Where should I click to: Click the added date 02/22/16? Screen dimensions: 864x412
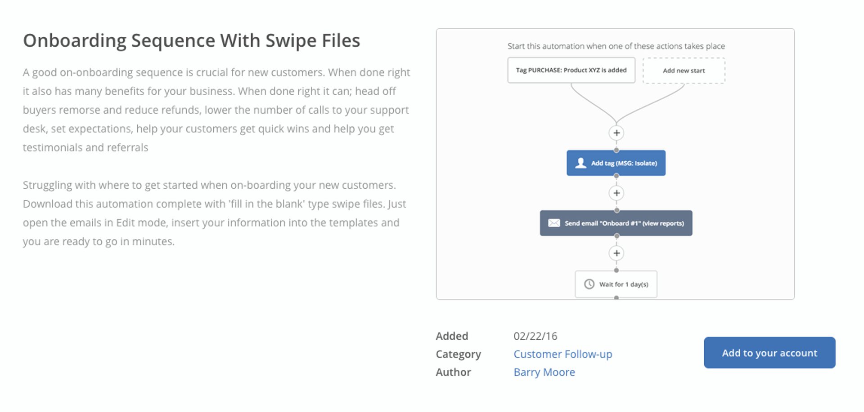(x=535, y=336)
